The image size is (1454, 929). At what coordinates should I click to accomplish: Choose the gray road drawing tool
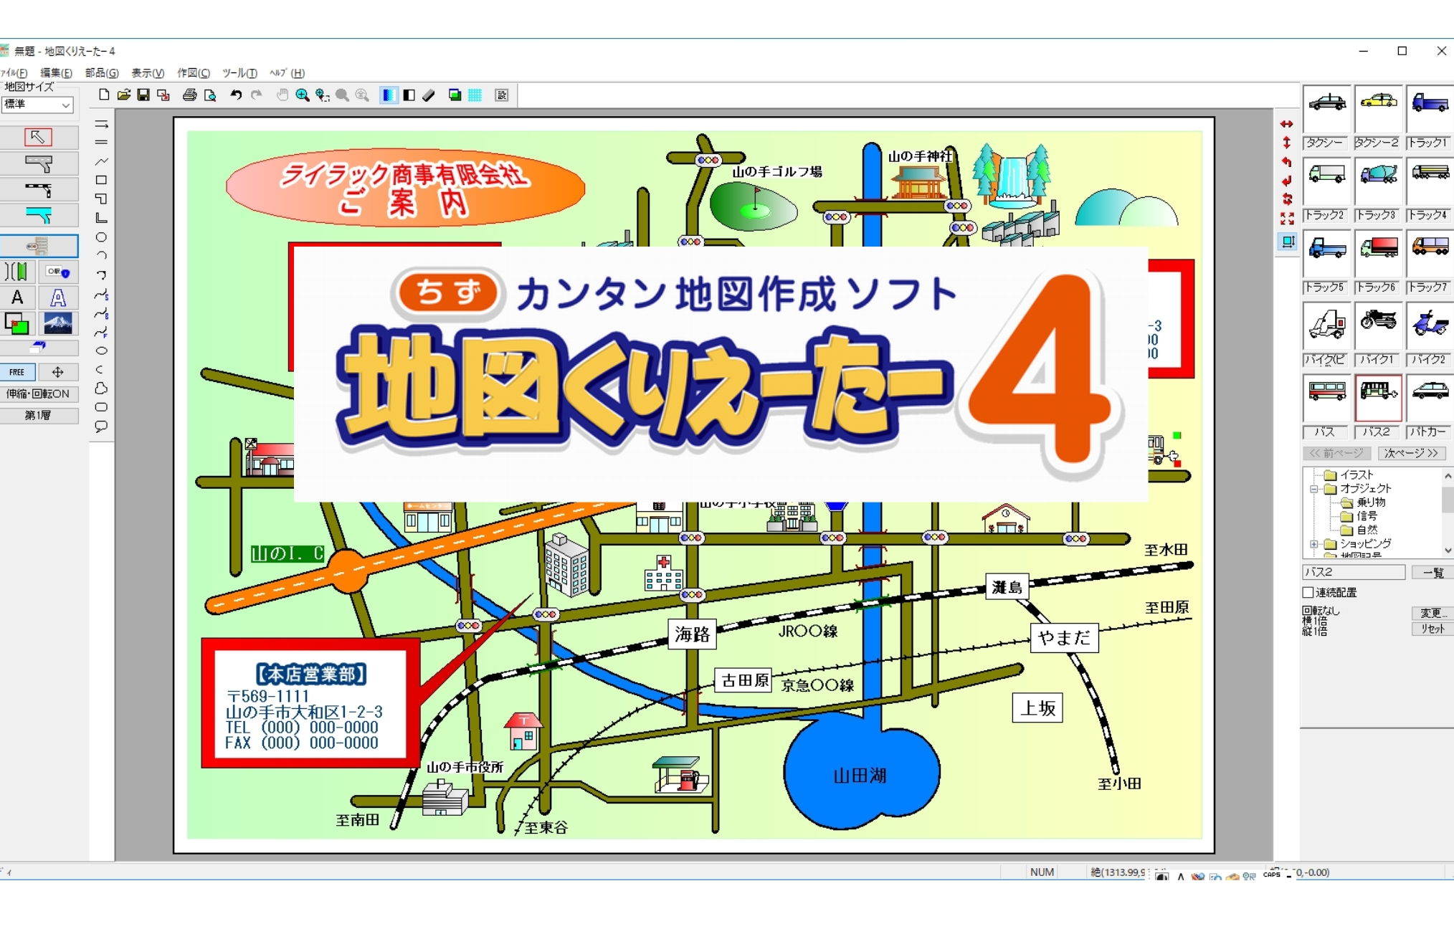(38, 164)
